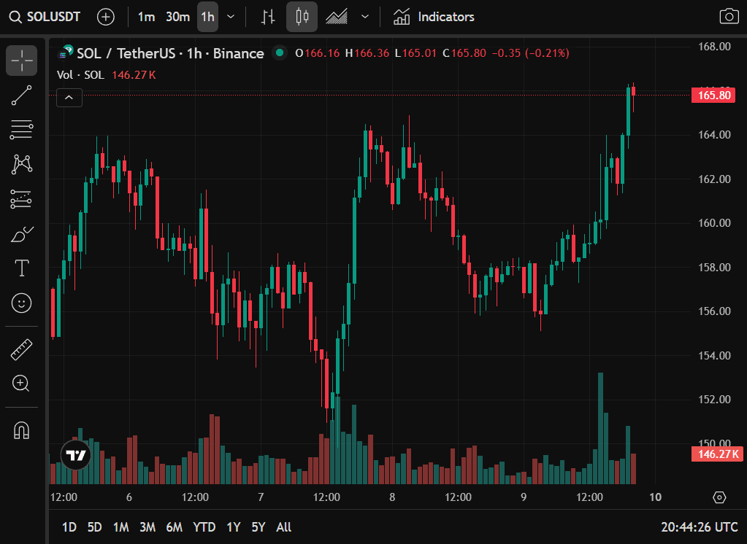The image size is (747, 544).
Task: Expand the time interval dropdown arrow
Action: (x=231, y=17)
